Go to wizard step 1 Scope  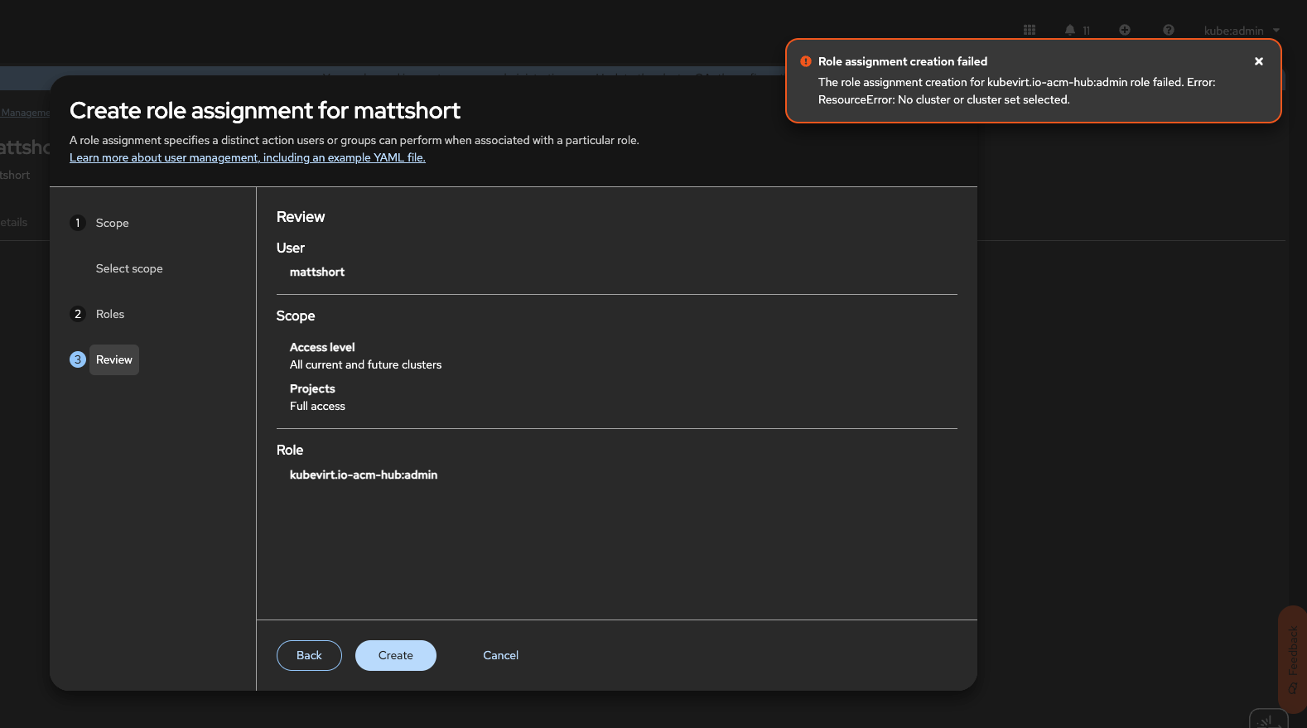point(112,223)
